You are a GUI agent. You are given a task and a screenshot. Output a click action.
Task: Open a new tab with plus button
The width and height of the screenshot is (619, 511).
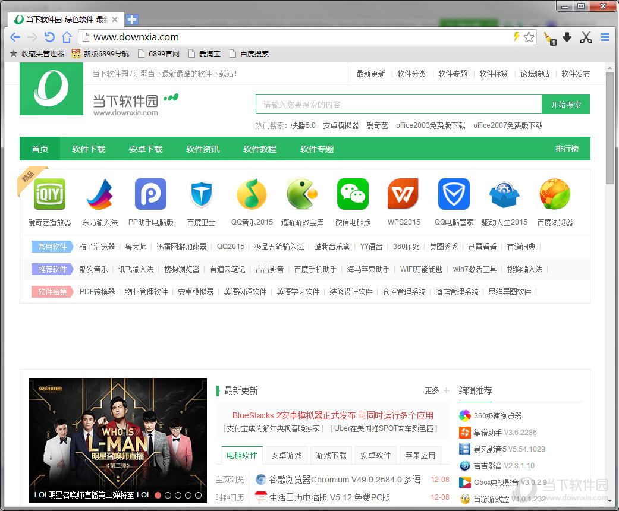132,20
